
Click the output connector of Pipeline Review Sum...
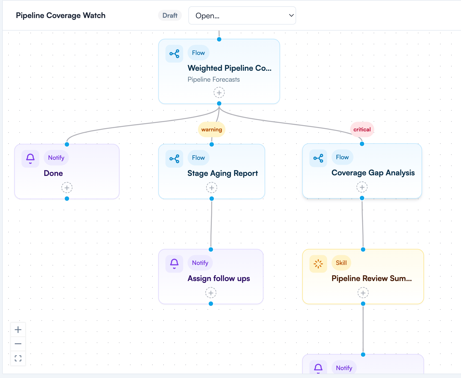click(363, 304)
